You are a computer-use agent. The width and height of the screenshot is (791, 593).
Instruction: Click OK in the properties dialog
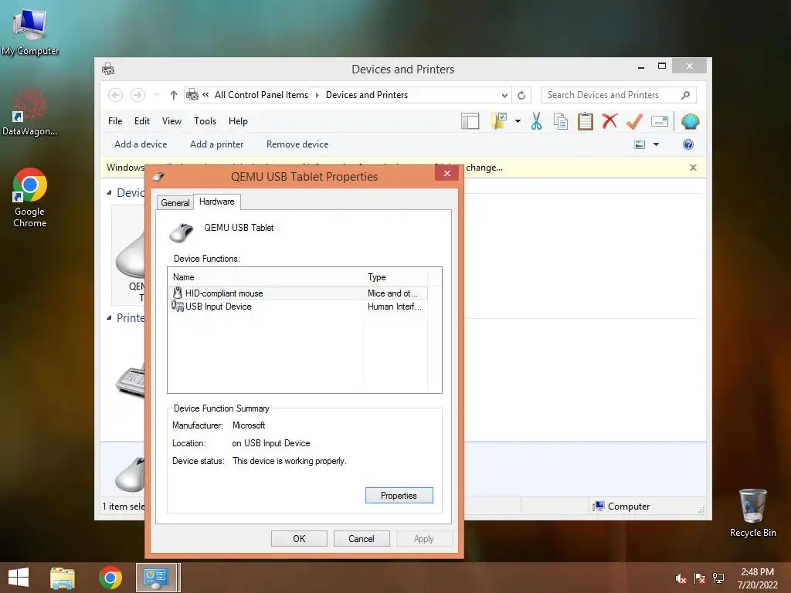pos(299,538)
